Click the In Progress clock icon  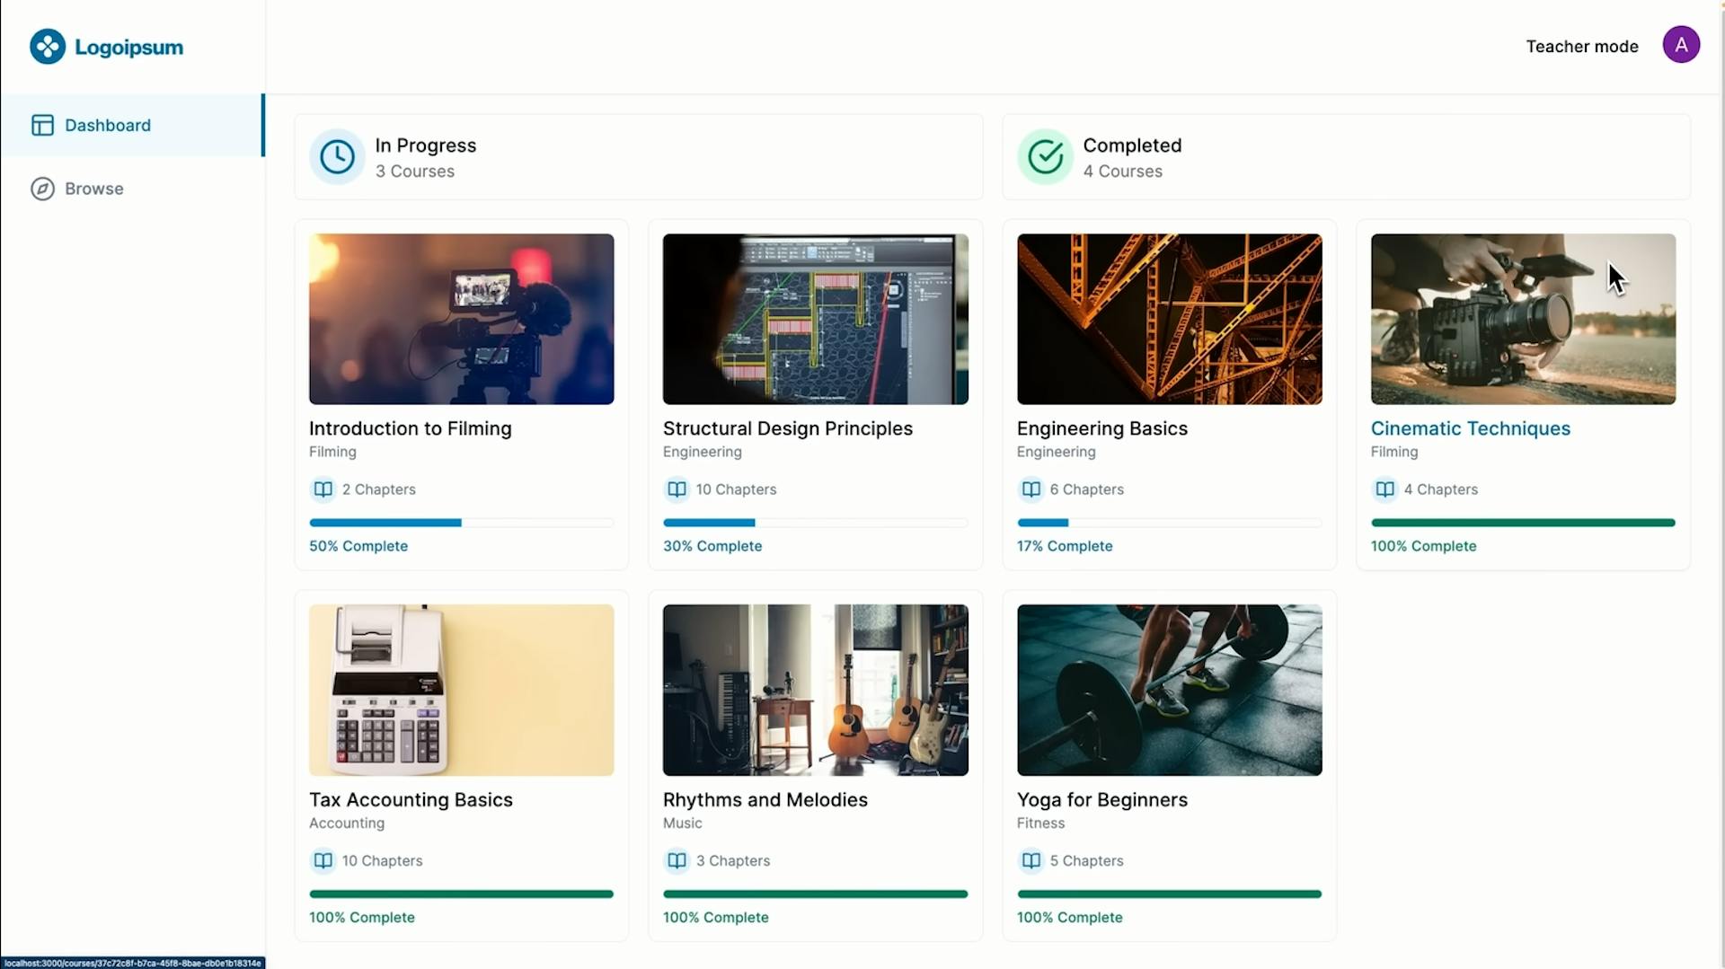point(336,156)
